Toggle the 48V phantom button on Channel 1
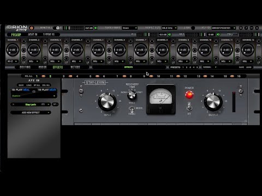 [24, 41]
